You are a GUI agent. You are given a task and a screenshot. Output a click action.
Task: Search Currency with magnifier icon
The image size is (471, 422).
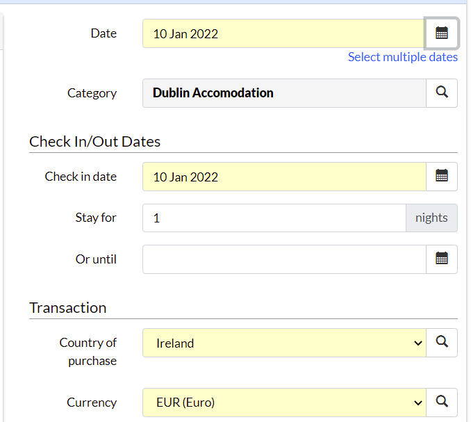pos(442,402)
